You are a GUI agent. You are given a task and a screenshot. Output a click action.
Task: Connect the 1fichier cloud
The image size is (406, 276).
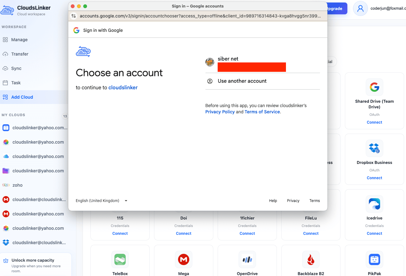click(247, 234)
